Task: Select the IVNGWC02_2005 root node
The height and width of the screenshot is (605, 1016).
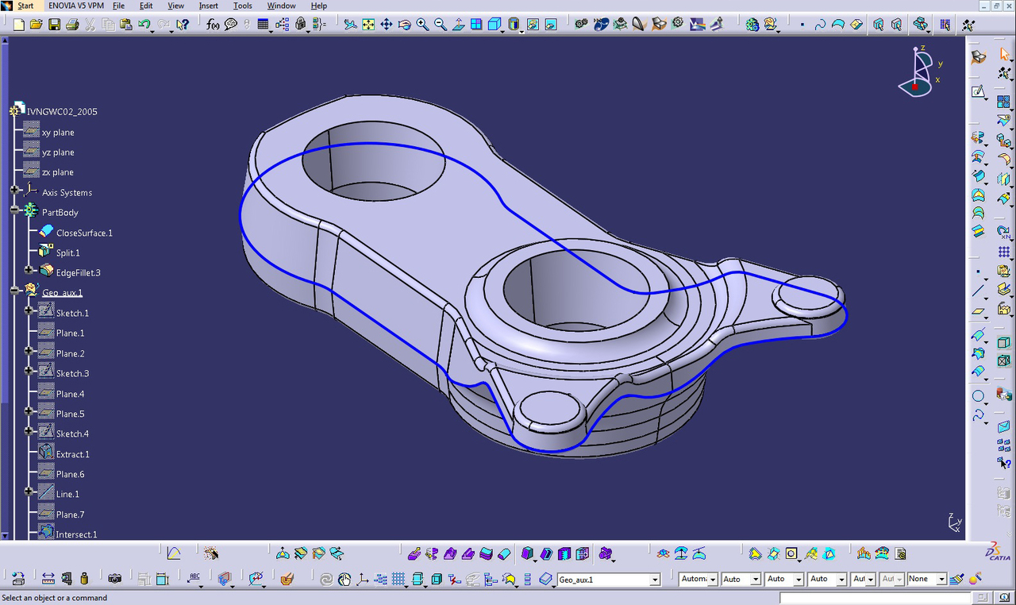Action: pyautogui.click(x=62, y=112)
